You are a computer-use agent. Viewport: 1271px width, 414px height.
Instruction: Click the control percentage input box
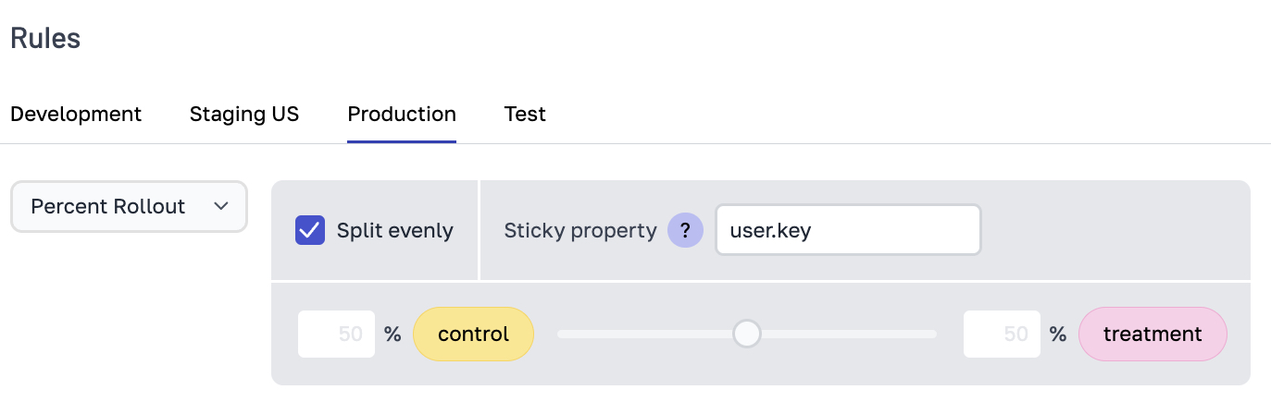(x=336, y=334)
